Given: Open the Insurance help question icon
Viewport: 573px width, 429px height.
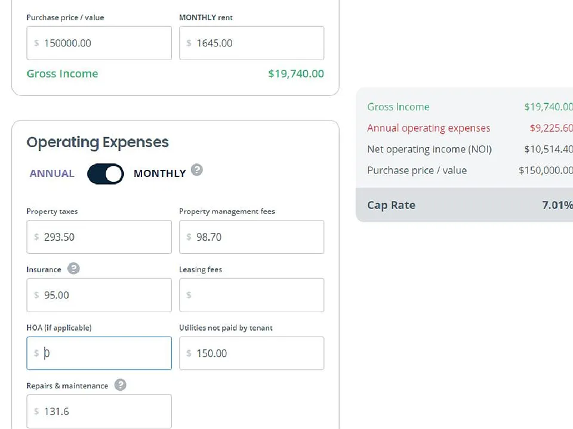Looking at the screenshot, I should pos(73,269).
